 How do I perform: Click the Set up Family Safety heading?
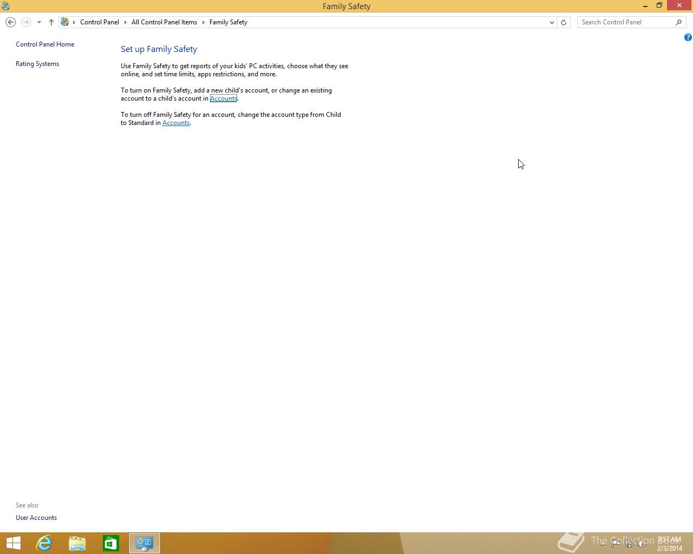pyautogui.click(x=159, y=49)
